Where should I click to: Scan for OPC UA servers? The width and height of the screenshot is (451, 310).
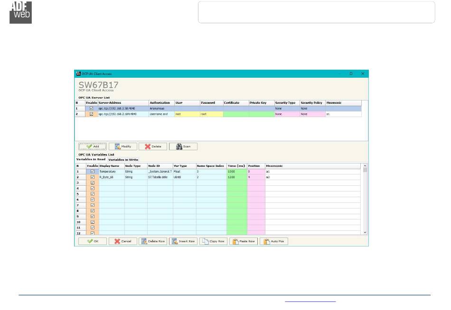click(x=183, y=146)
